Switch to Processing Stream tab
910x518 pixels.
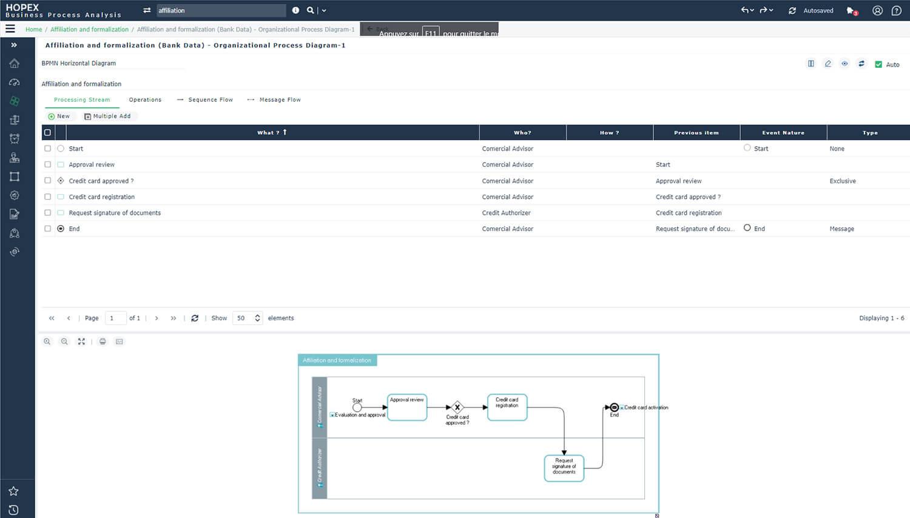[82, 99]
